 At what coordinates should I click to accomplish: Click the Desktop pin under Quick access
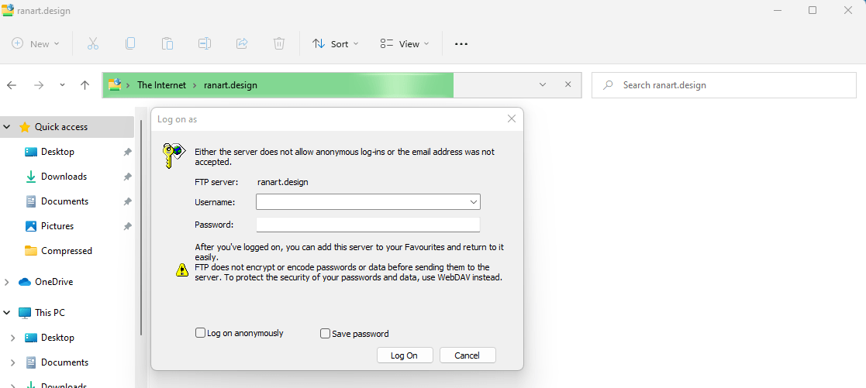pos(128,152)
